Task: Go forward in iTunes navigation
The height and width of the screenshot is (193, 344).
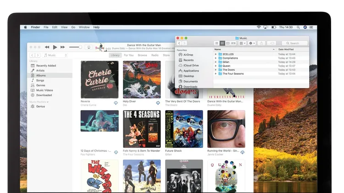Action: coord(38,55)
